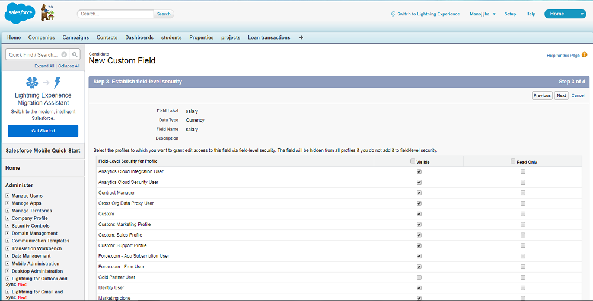
Task: Expand the Company Profile tree node
Action: (7, 218)
